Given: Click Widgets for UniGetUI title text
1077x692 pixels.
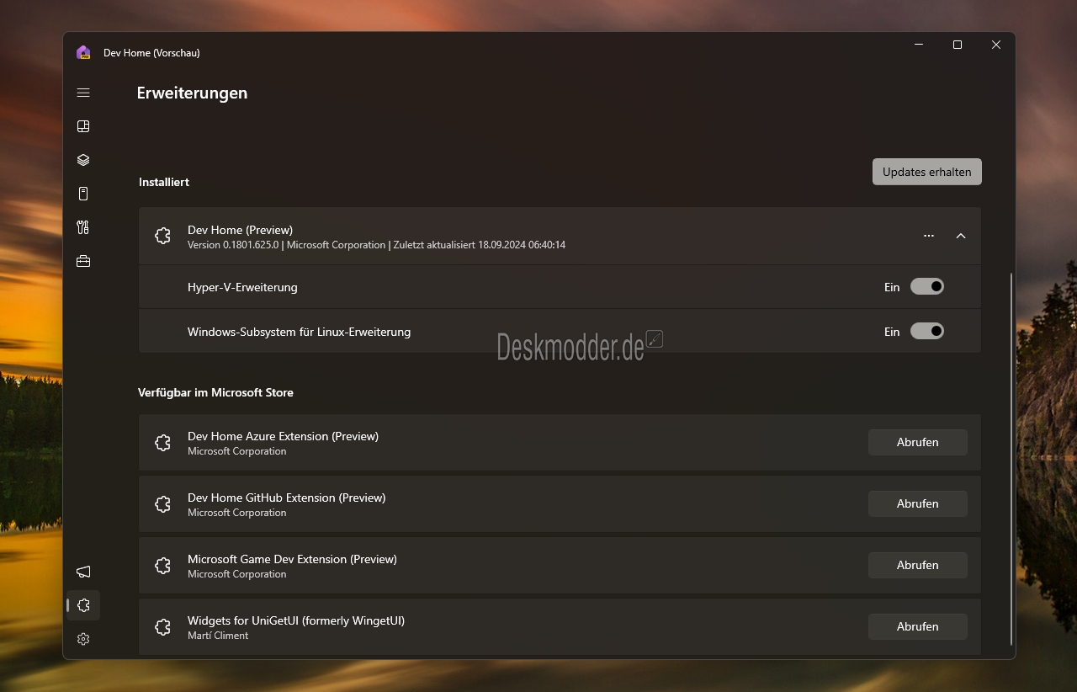Looking at the screenshot, I should coord(296,620).
